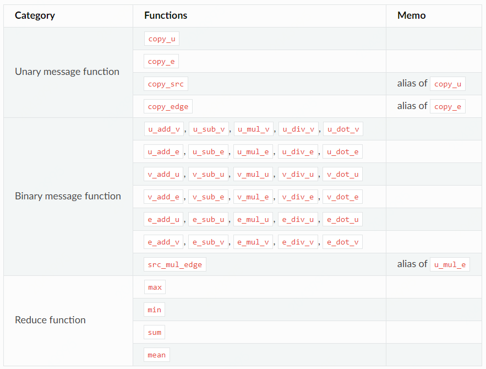Select the max reduce function
The width and height of the screenshot is (486, 369).
[x=155, y=287]
